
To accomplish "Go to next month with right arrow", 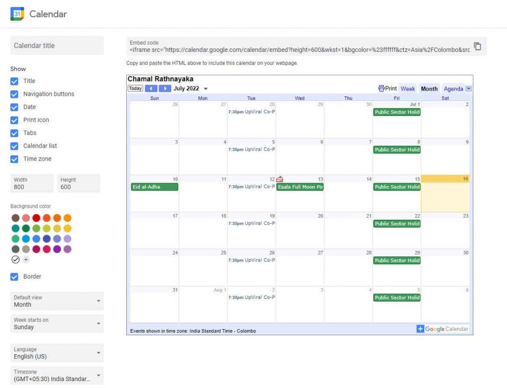I will (165, 89).
